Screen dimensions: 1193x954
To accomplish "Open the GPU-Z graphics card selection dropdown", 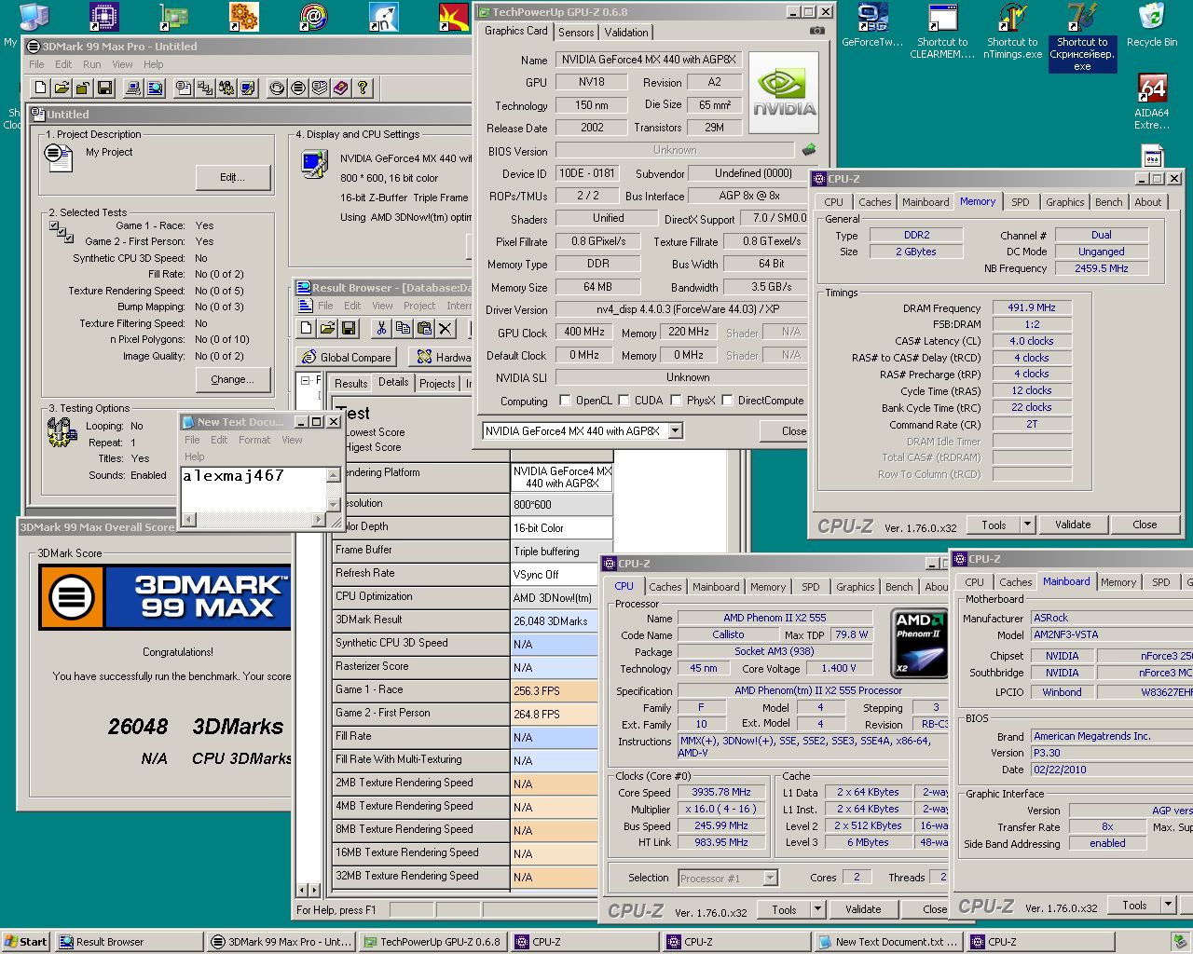I will click(676, 431).
